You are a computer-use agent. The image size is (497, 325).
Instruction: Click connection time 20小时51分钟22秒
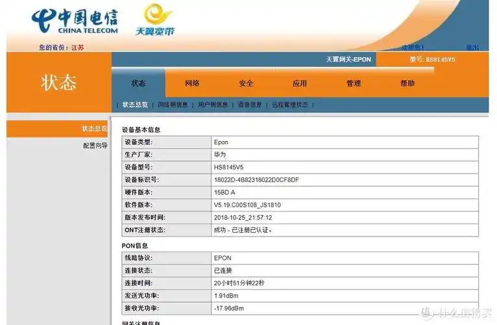point(239,283)
